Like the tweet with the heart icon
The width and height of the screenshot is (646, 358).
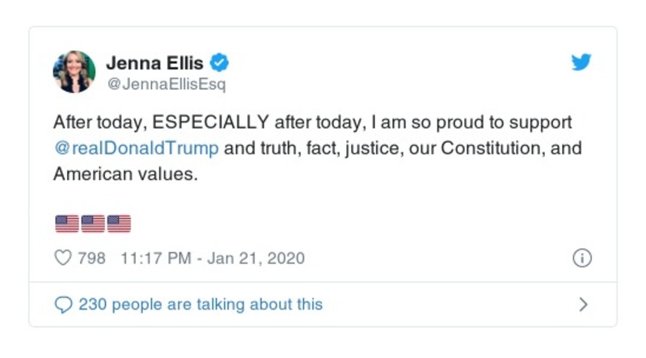(62, 259)
